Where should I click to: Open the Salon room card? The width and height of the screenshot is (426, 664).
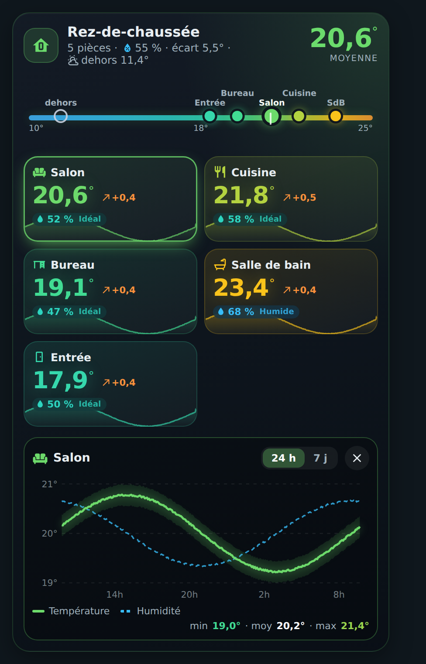110,199
